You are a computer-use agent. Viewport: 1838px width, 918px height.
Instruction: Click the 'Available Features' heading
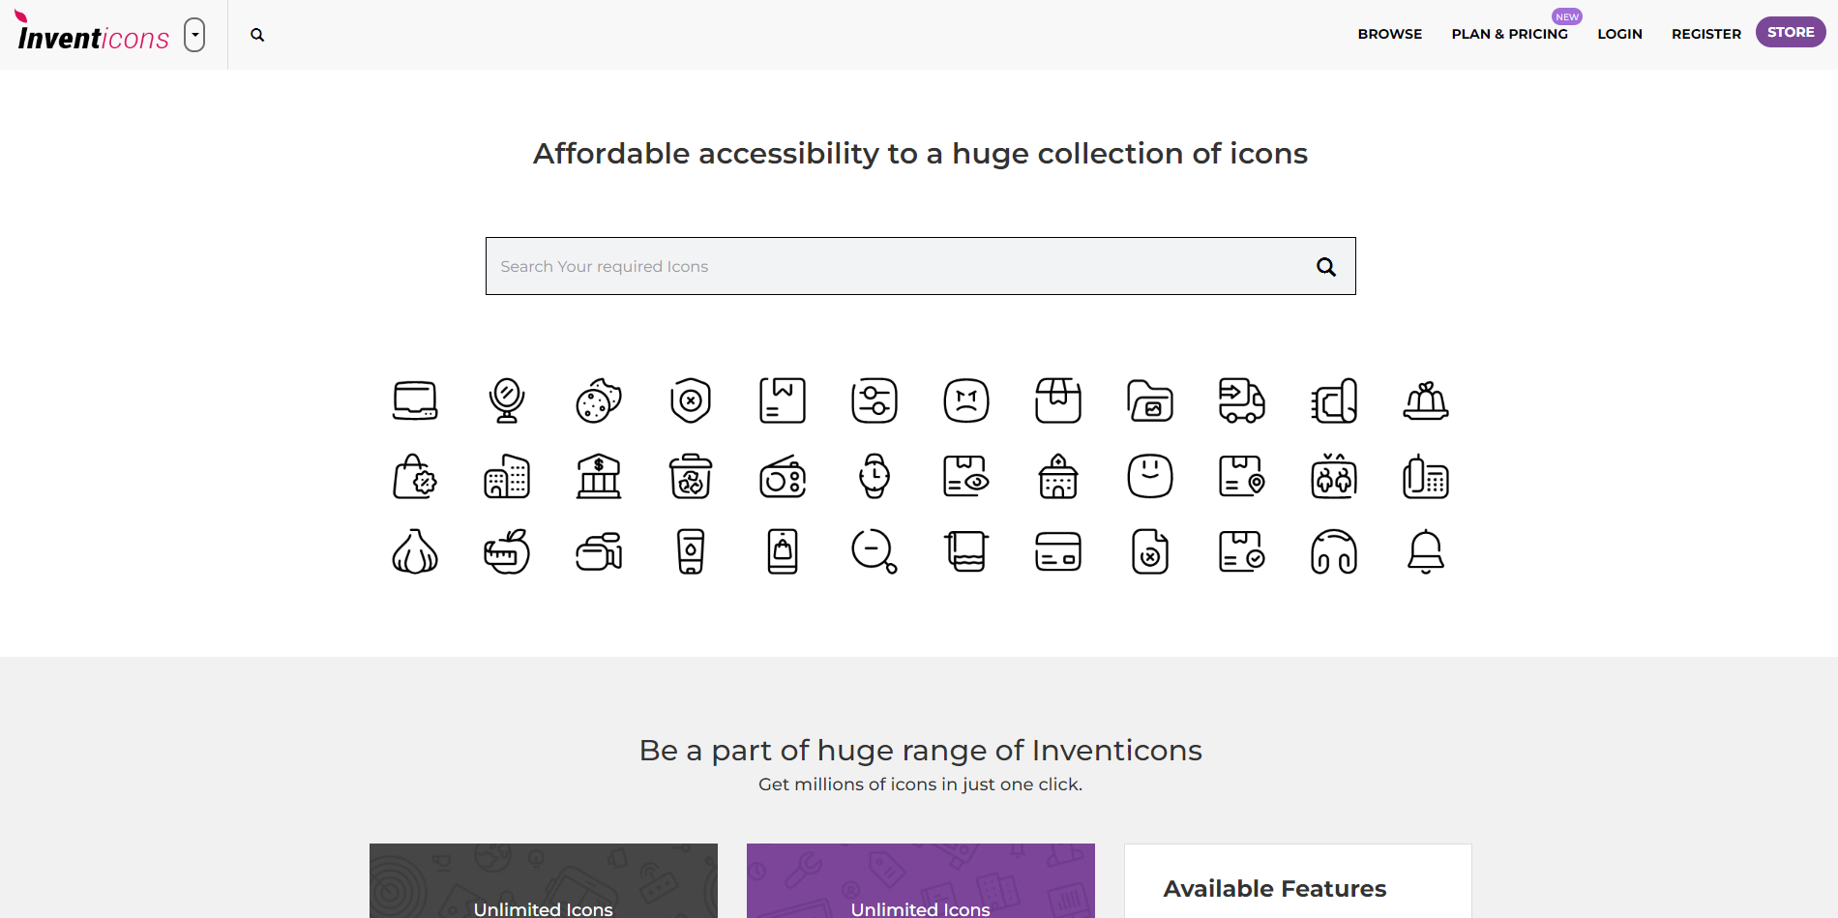(1275, 888)
